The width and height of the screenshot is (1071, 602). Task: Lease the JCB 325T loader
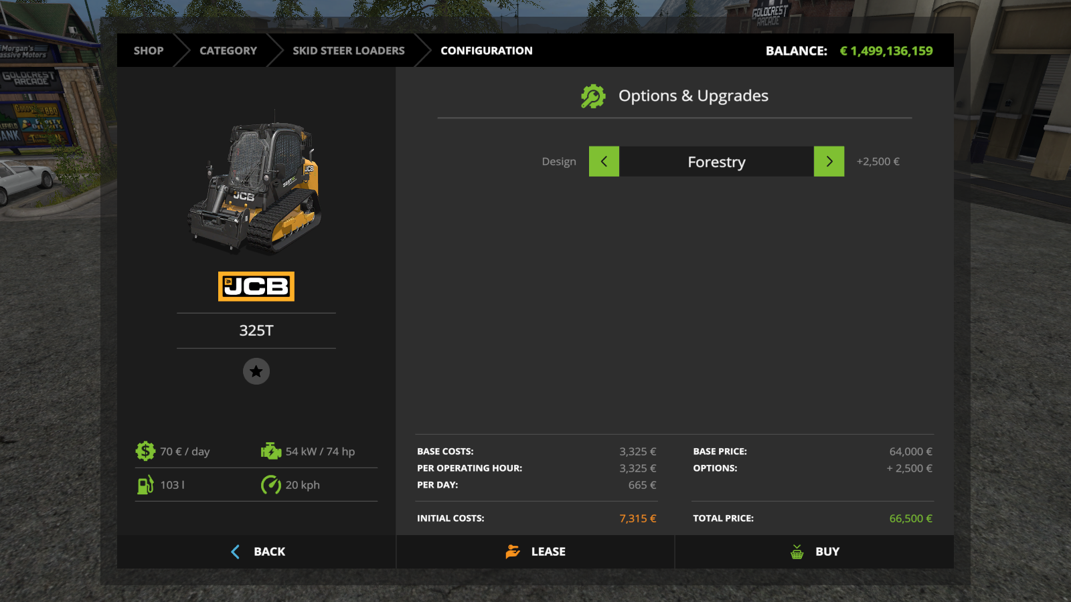pos(535,552)
